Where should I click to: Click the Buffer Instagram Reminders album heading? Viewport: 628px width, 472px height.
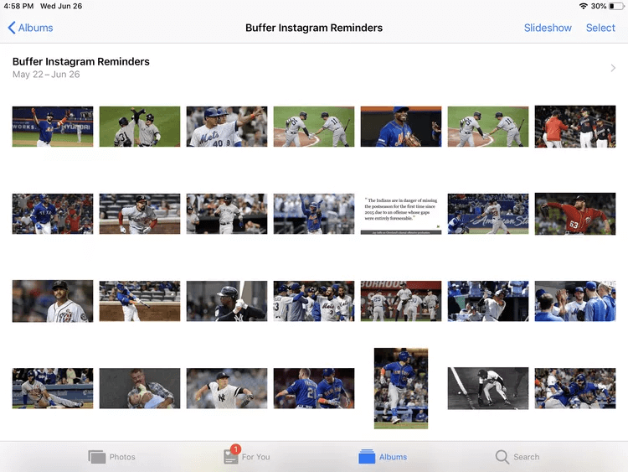point(81,61)
